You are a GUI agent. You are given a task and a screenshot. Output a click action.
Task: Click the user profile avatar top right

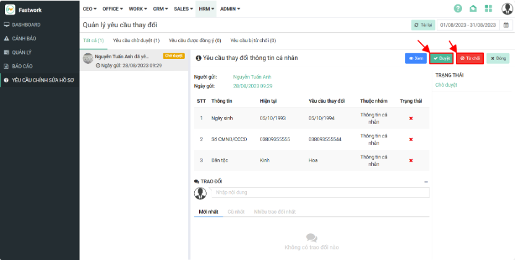point(507,9)
